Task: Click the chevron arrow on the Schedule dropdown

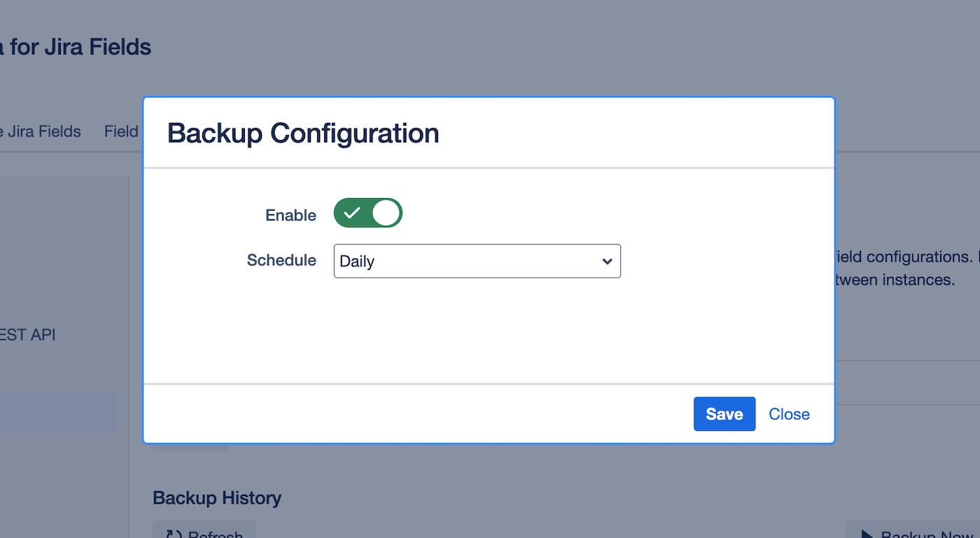Action: click(607, 261)
